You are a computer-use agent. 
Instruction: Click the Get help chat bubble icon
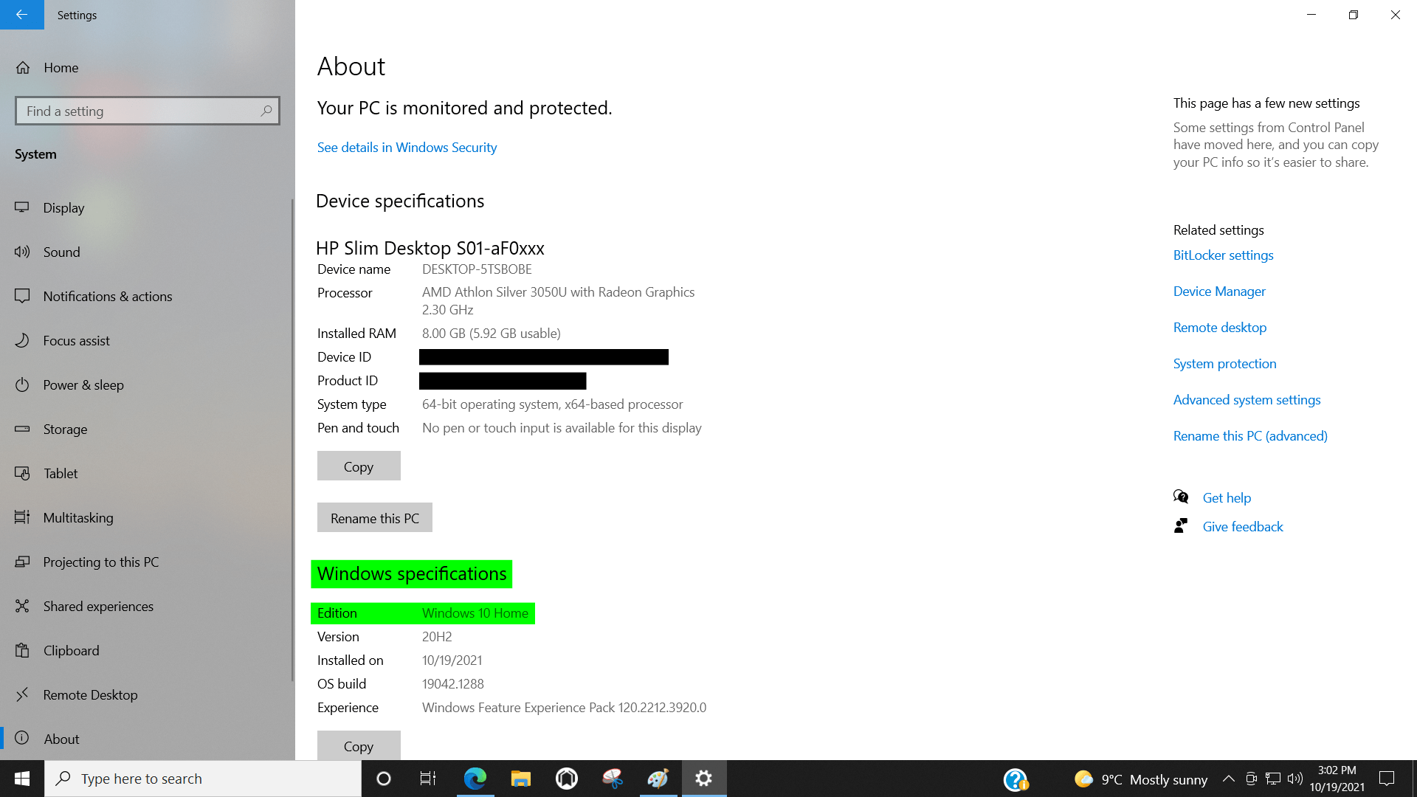click(1181, 497)
